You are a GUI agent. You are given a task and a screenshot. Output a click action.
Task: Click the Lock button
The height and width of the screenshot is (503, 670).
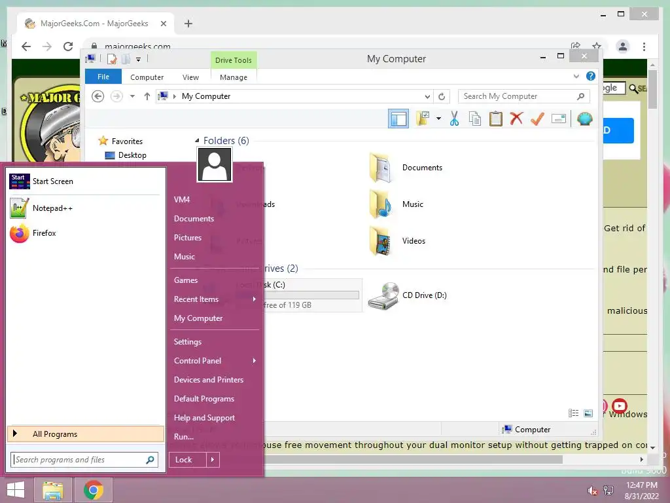click(188, 460)
